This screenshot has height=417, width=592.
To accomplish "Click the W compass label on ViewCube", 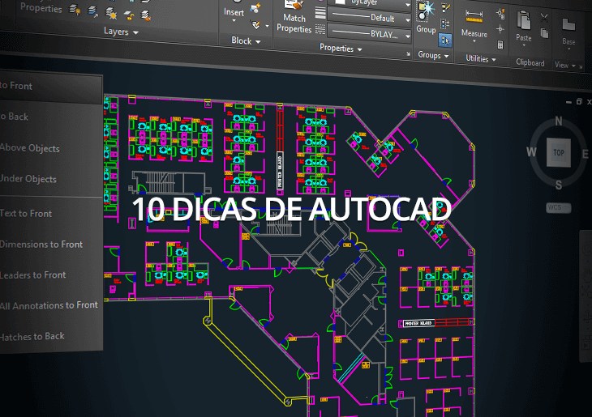I will [532, 152].
